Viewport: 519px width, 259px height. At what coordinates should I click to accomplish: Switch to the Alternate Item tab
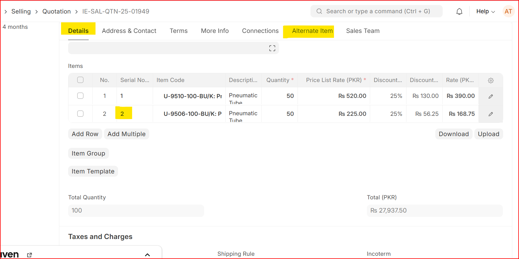[x=312, y=31]
